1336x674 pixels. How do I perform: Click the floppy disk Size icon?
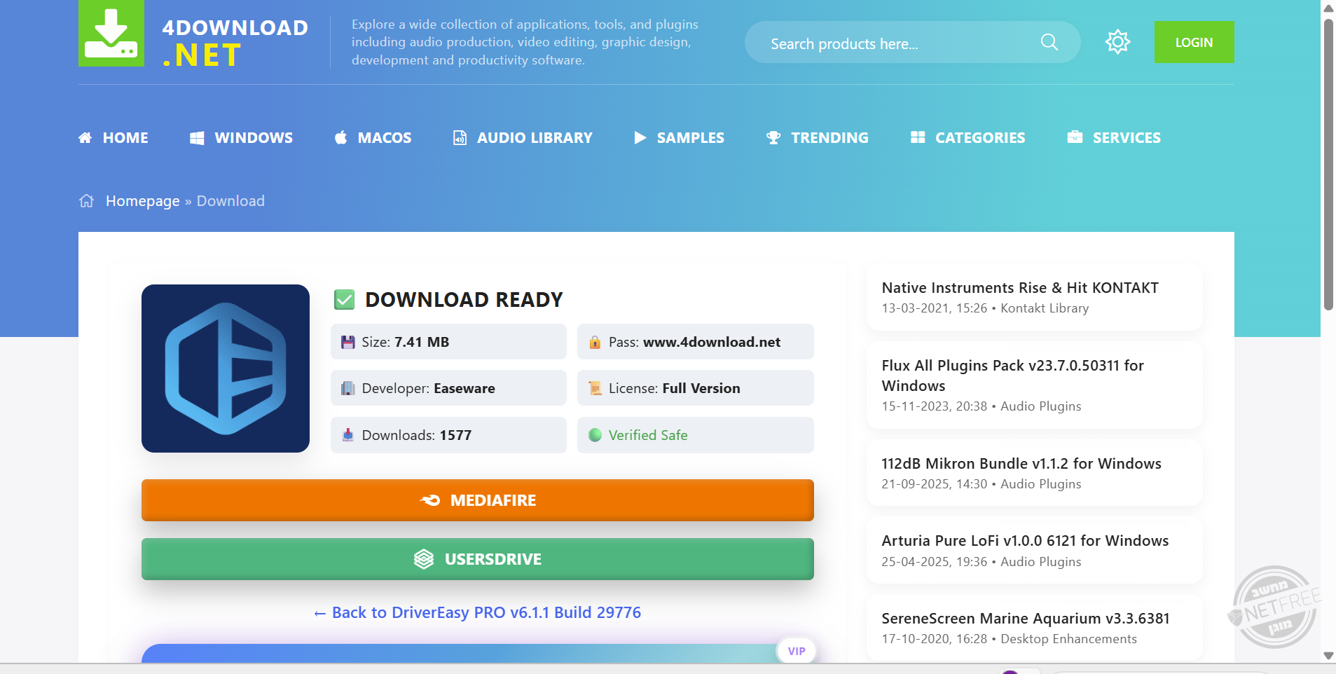pyautogui.click(x=347, y=342)
